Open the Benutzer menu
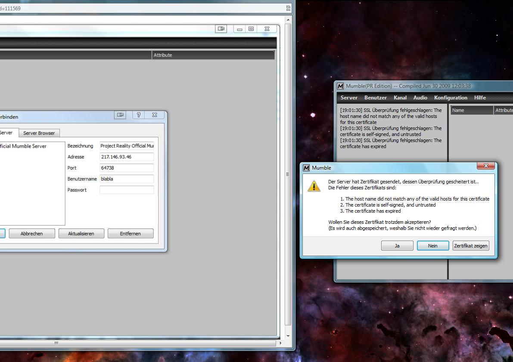The height and width of the screenshot is (362, 513). [375, 97]
